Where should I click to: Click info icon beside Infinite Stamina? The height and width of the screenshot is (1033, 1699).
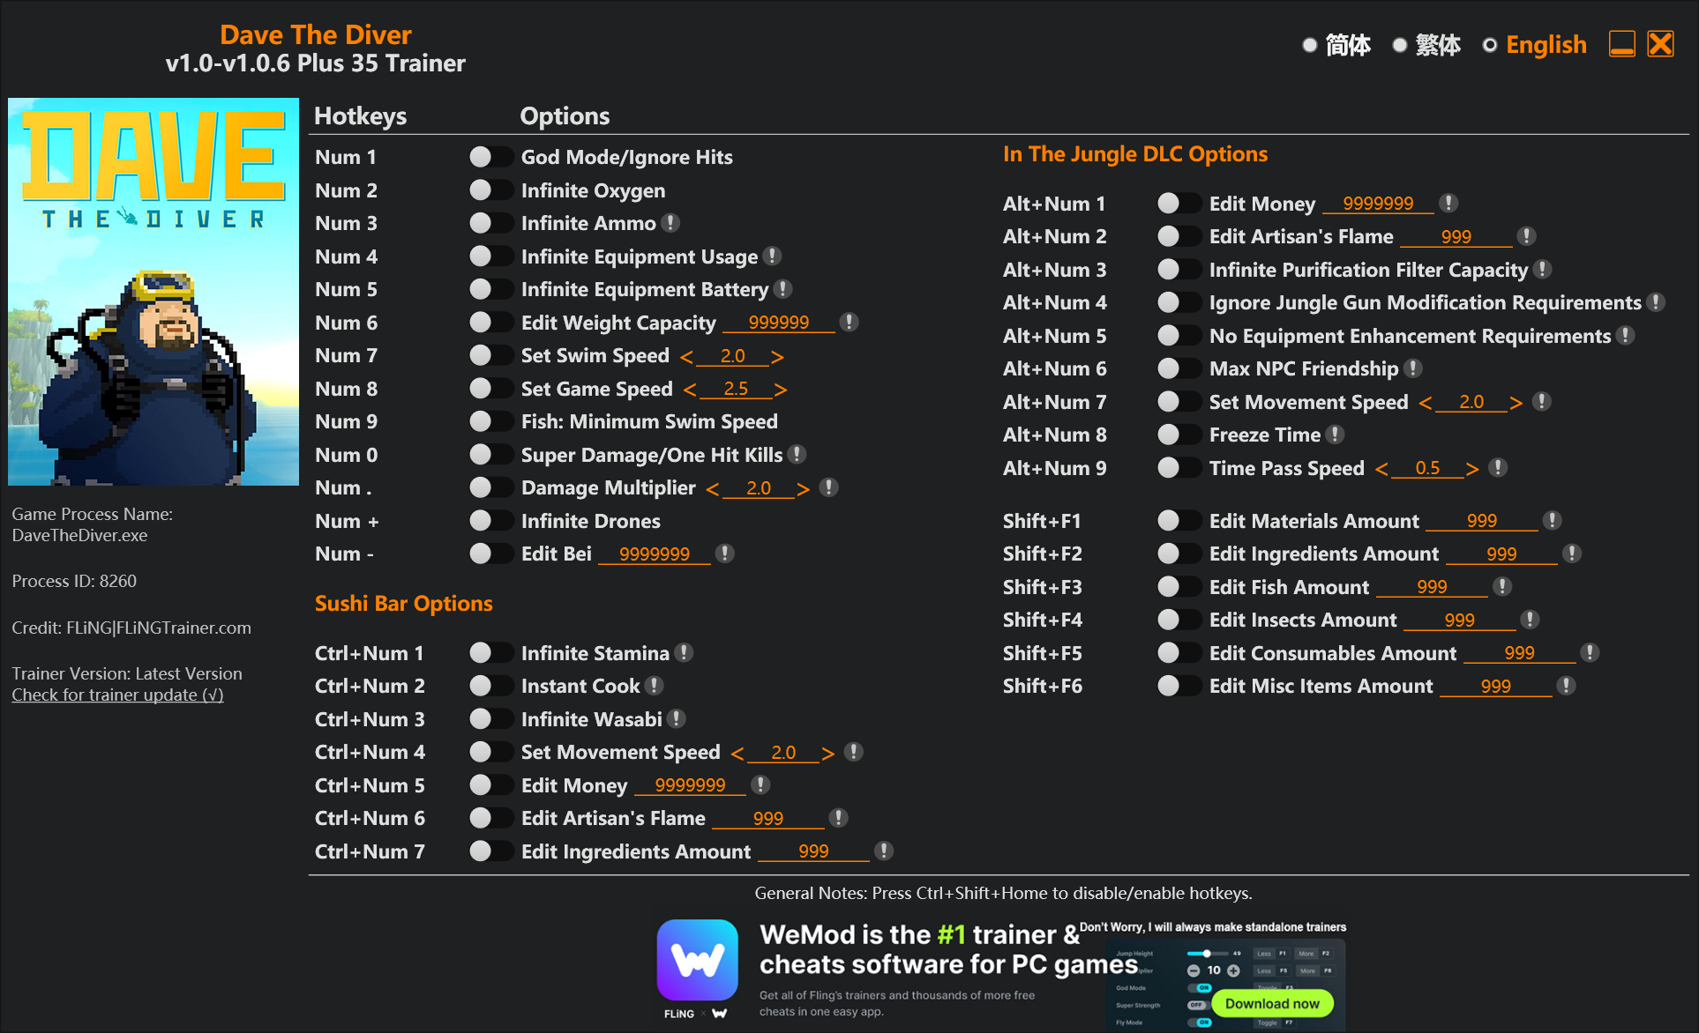684,652
